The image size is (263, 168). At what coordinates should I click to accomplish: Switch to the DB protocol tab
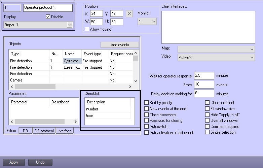(44, 131)
